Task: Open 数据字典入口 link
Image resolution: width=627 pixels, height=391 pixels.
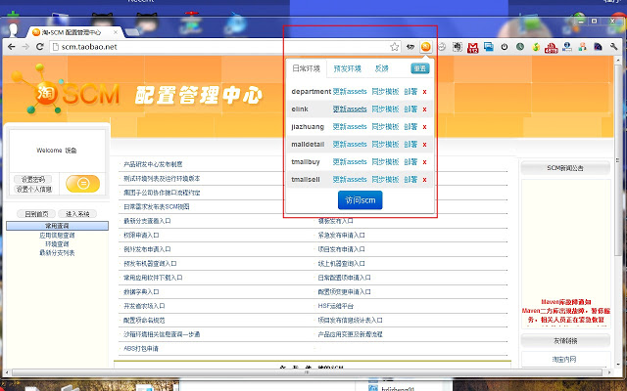Action: click(139, 291)
